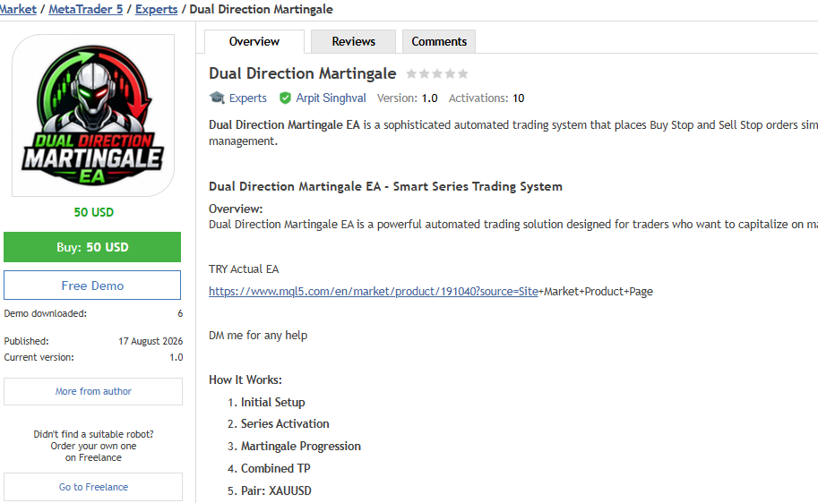Click Activations: 10 text

486,98
